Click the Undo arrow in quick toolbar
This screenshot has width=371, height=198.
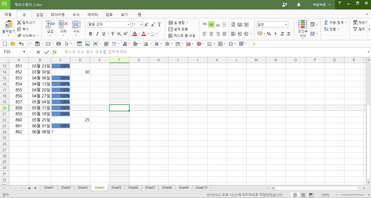point(21,44)
